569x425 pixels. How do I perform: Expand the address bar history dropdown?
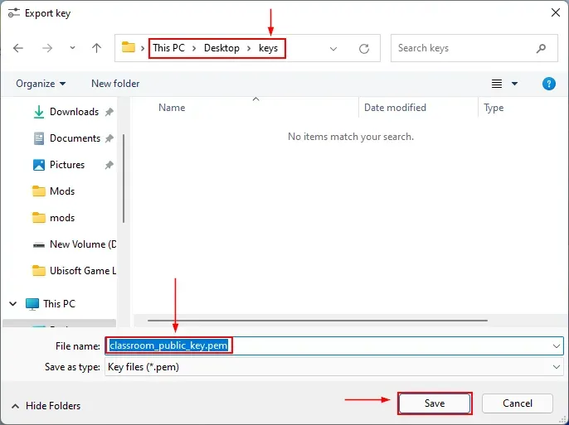(333, 49)
